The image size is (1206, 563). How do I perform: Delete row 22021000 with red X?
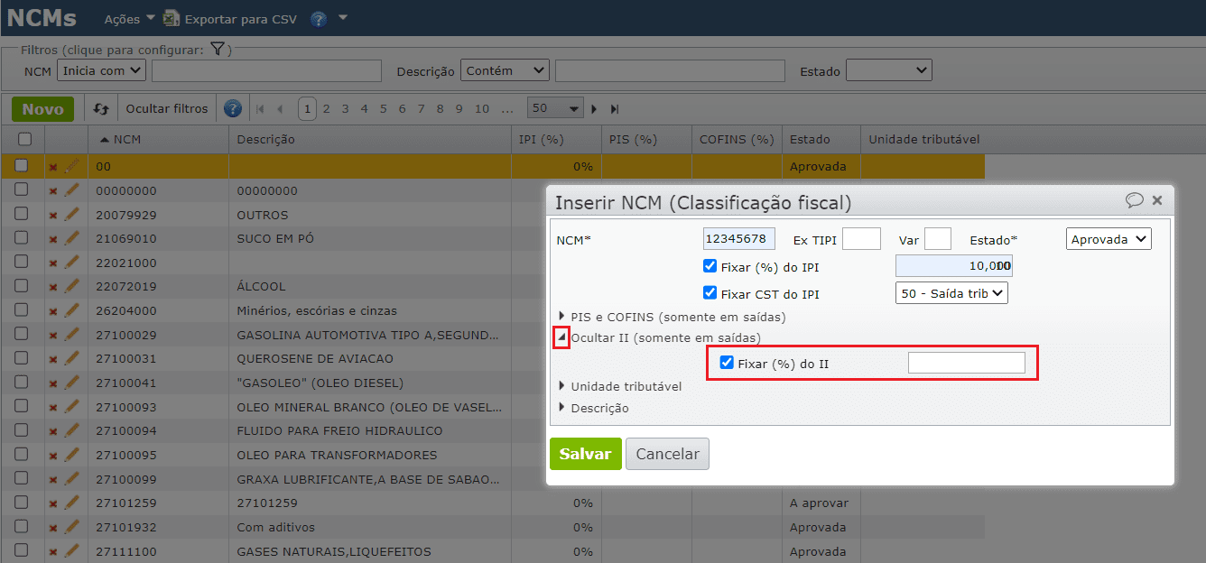(x=52, y=263)
